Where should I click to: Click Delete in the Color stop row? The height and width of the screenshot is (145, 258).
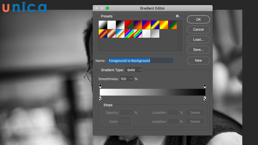pos(195,121)
